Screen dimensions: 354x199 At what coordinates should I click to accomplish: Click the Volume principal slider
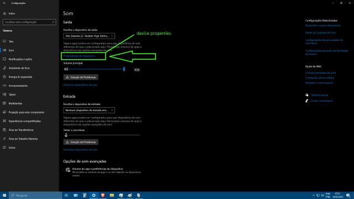click(x=97, y=69)
